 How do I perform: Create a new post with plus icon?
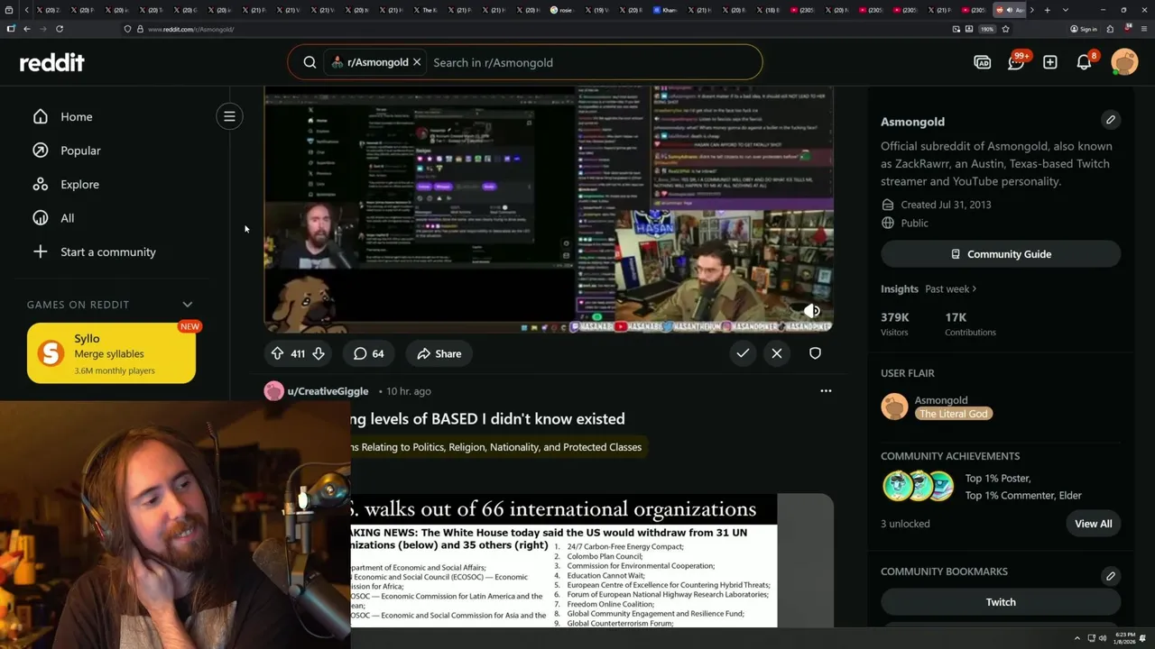pyautogui.click(x=1050, y=62)
